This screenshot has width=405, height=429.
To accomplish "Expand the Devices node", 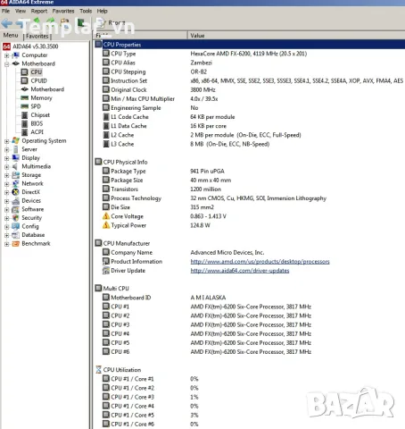I will [6, 201].
